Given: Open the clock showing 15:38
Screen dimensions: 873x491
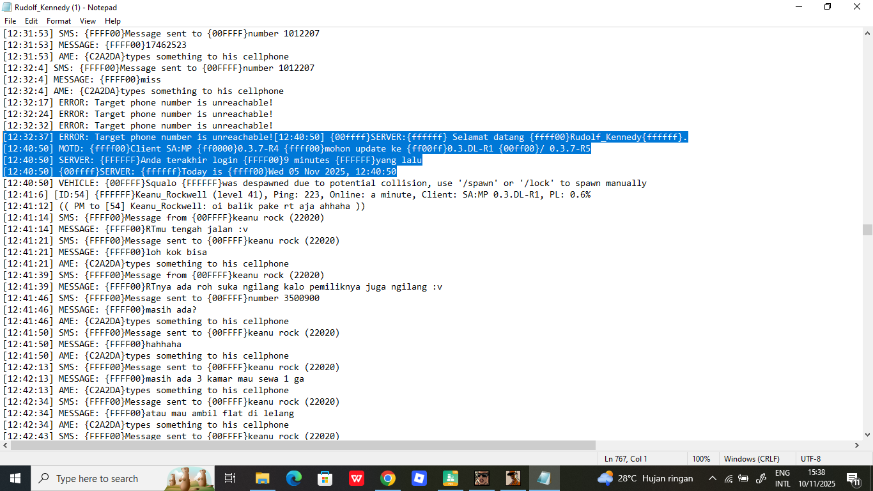Looking at the screenshot, I should (x=816, y=478).
